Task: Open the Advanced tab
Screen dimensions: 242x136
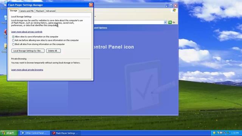Action: [x=51, y=11]
